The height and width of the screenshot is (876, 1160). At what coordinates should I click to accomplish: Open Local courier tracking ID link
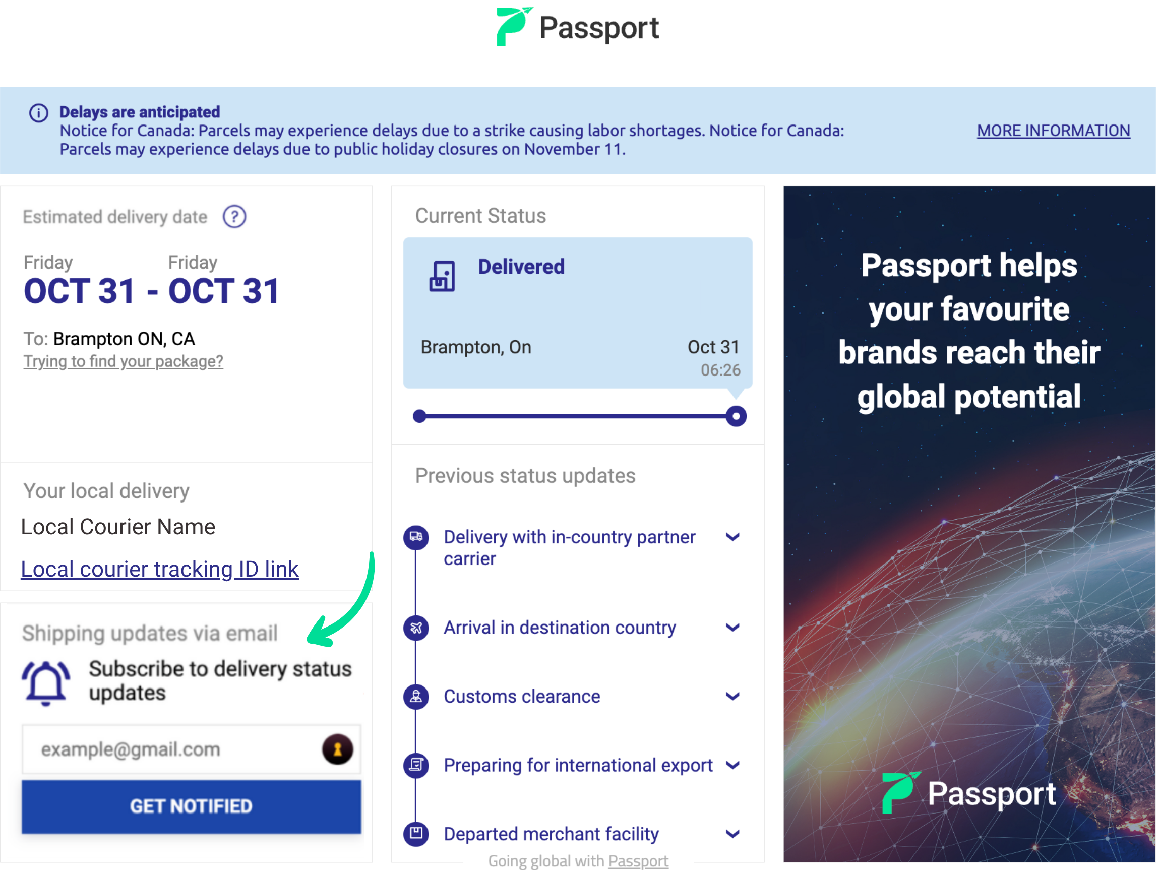(x=159, y=570)
